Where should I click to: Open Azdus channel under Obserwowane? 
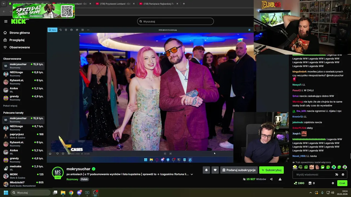click(x=23, y=90)
